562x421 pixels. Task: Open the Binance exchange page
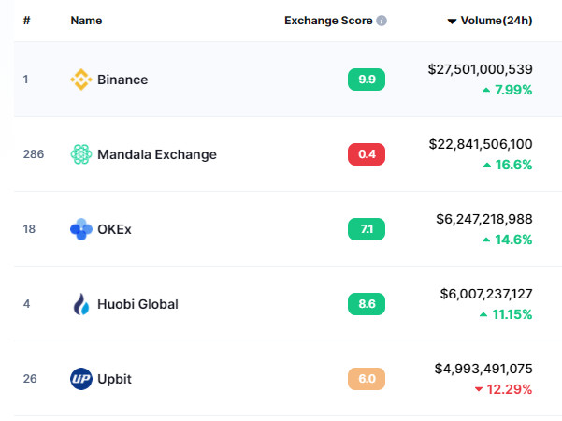pos(122,80)
